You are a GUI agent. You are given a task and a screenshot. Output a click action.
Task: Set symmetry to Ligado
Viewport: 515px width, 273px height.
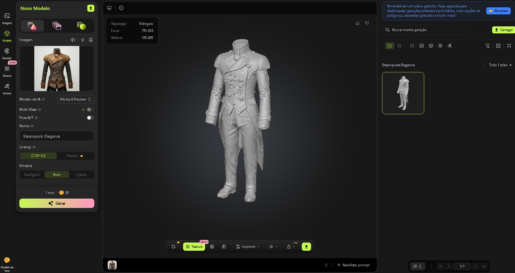(x=81, y=175)
